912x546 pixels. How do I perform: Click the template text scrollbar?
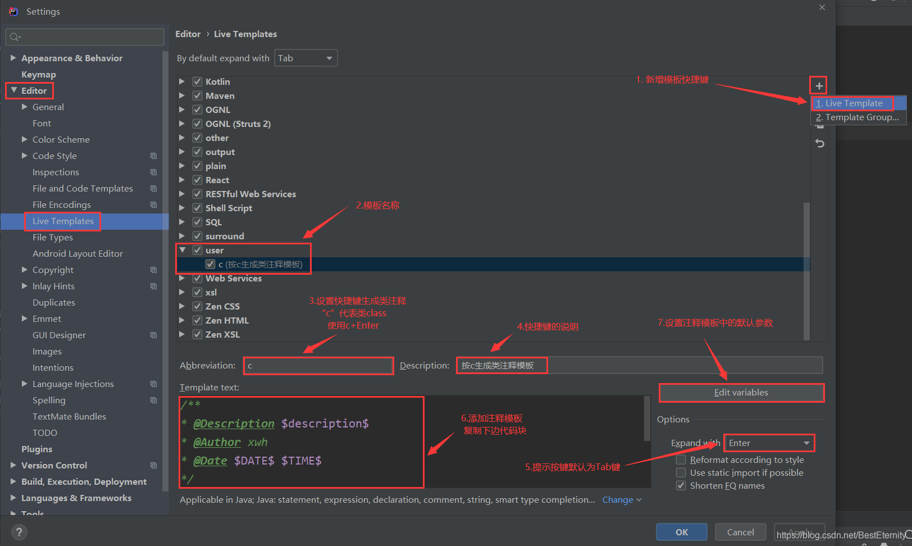[x=647, y=418]
